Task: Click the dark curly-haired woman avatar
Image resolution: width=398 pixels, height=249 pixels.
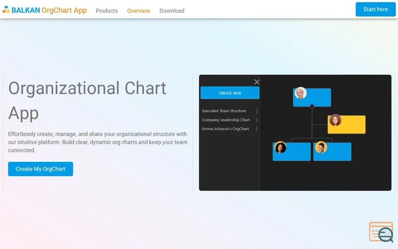Action: click(280, 147)
